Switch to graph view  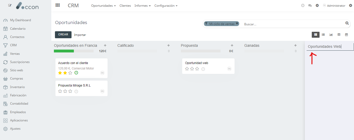(x=331, y=35)
